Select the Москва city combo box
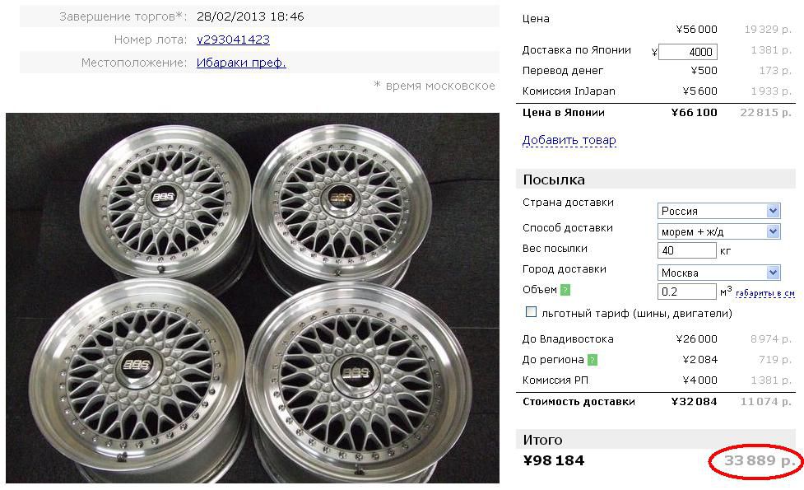The image size is (804, 490). click(x=719, y=273)
